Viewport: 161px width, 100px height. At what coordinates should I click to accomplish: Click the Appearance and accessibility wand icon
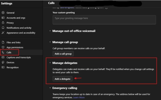click(3, 33)
